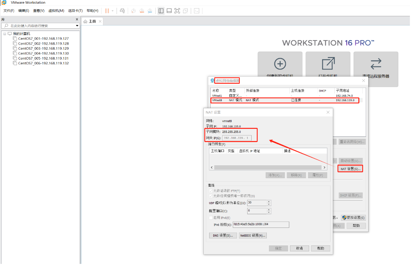Open the 查看(V) menu
Screen dimensions: 411x265
coord(39,11)
